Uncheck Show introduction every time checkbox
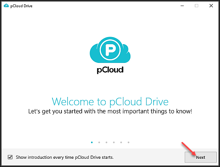The height and width of the screenshot is (167, 220). point(10,157)
